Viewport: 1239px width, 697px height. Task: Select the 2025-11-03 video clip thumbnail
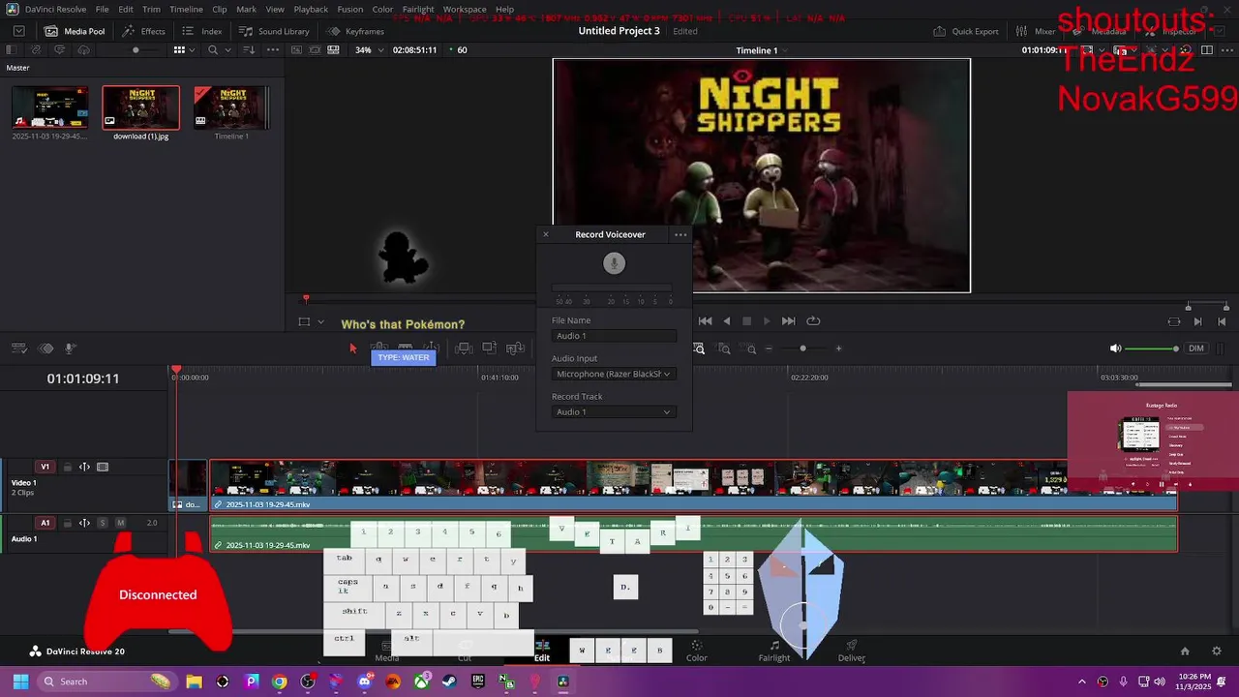[49, 107]
